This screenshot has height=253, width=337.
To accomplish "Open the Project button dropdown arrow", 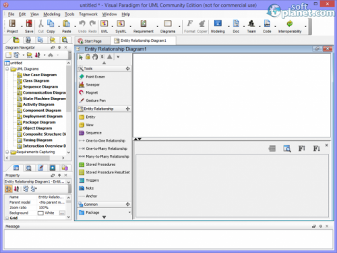I will (22, 26).
